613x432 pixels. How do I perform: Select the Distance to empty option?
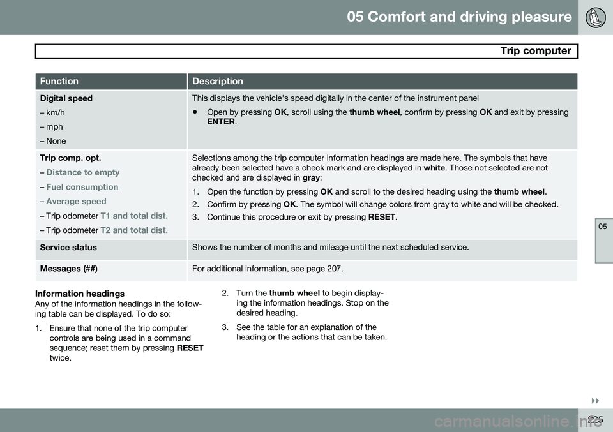(x=83, y=172)
